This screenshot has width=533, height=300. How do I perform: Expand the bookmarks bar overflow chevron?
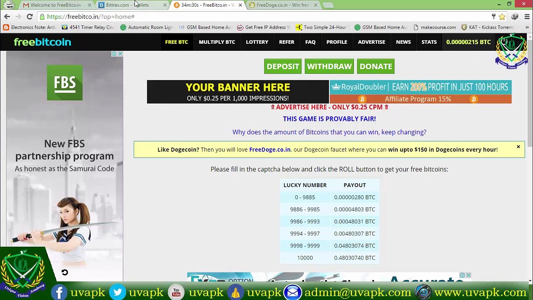(x=527, y=27)
